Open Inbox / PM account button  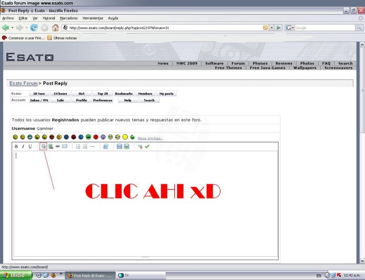[x=39, y=100]
